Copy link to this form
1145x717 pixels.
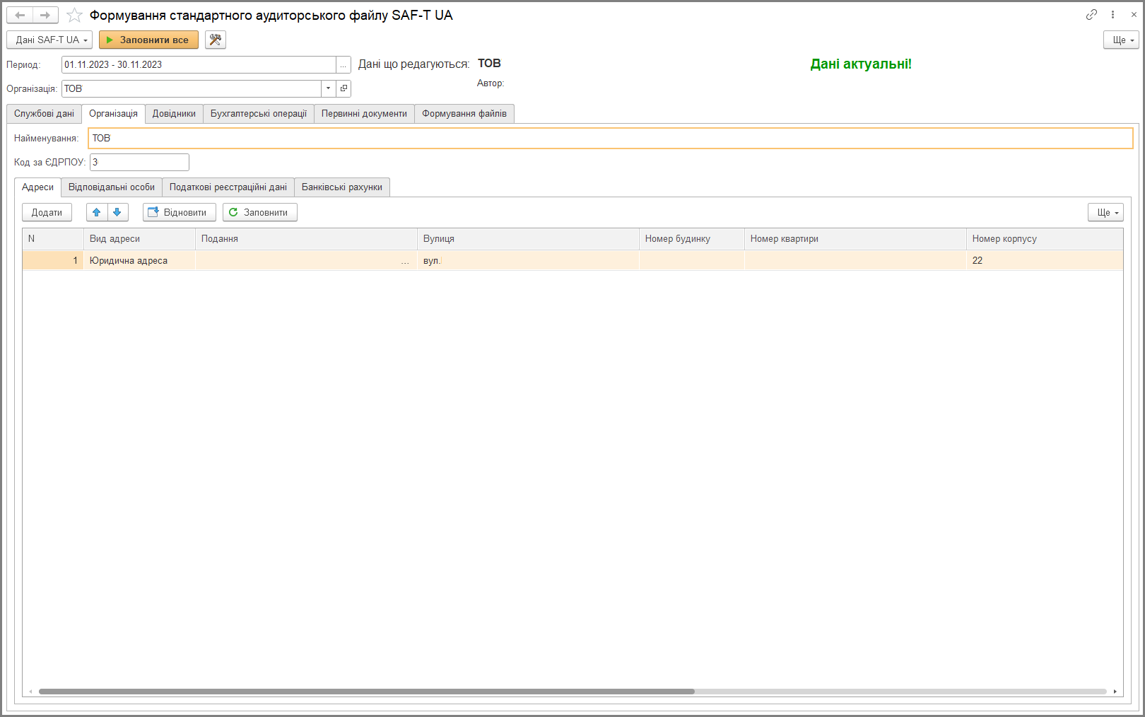point(1091,14)
